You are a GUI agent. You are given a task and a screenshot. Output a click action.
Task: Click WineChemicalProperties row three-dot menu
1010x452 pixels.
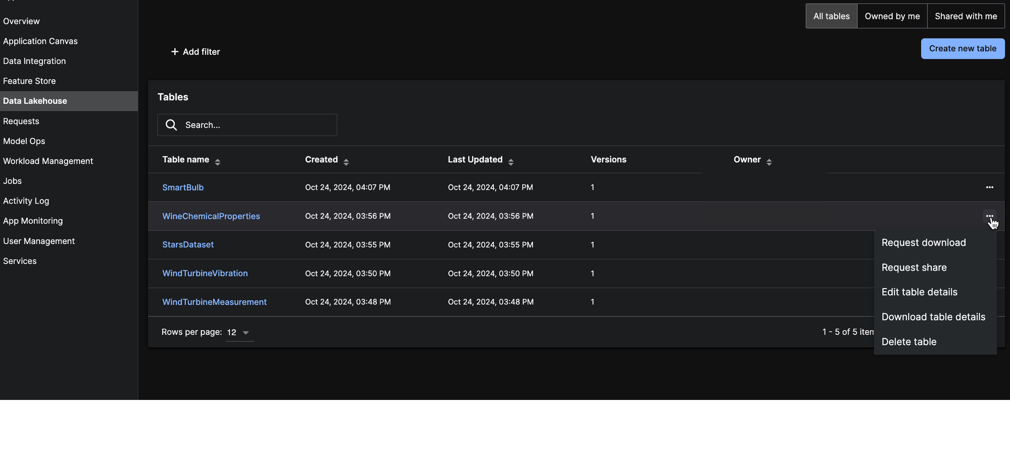click(x=989, y=216)
